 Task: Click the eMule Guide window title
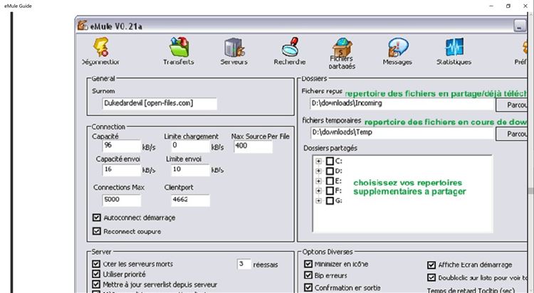(18, 6)
